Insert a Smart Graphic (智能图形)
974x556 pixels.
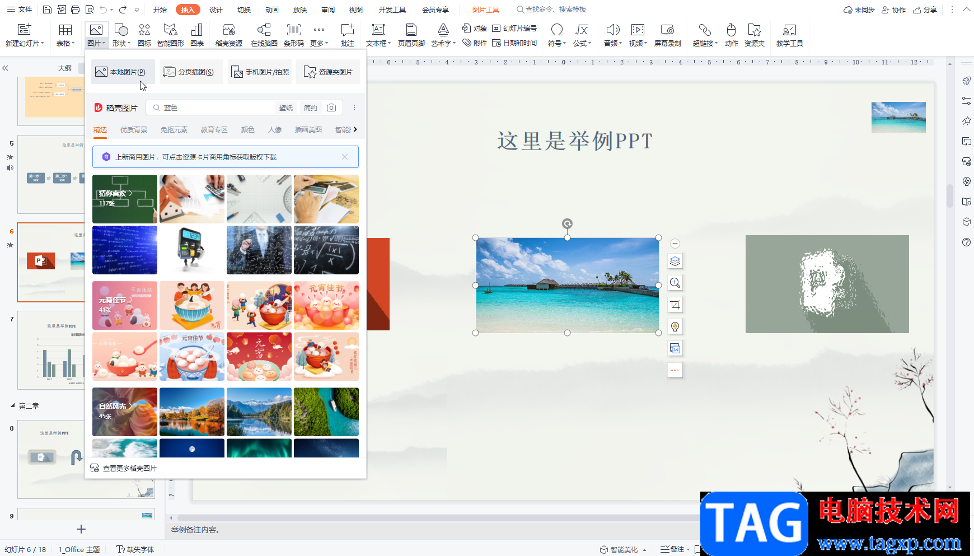(171, 35)
